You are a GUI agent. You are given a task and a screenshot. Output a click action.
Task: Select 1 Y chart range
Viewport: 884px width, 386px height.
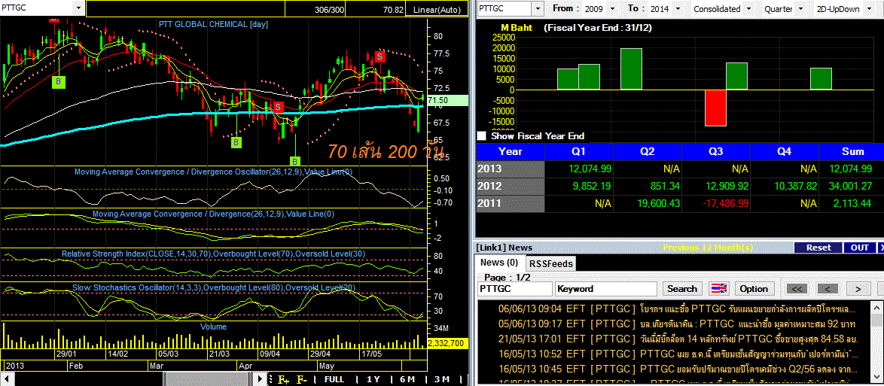373,379
